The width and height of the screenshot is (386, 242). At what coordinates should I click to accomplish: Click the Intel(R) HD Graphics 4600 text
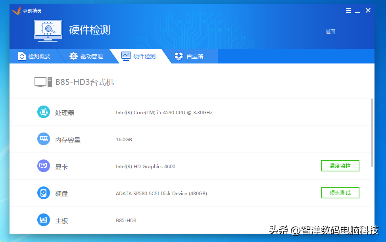(x=146, y=166)
